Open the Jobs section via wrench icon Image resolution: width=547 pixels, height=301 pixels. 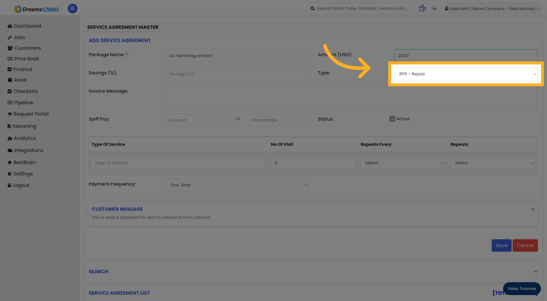click(10, 37)
